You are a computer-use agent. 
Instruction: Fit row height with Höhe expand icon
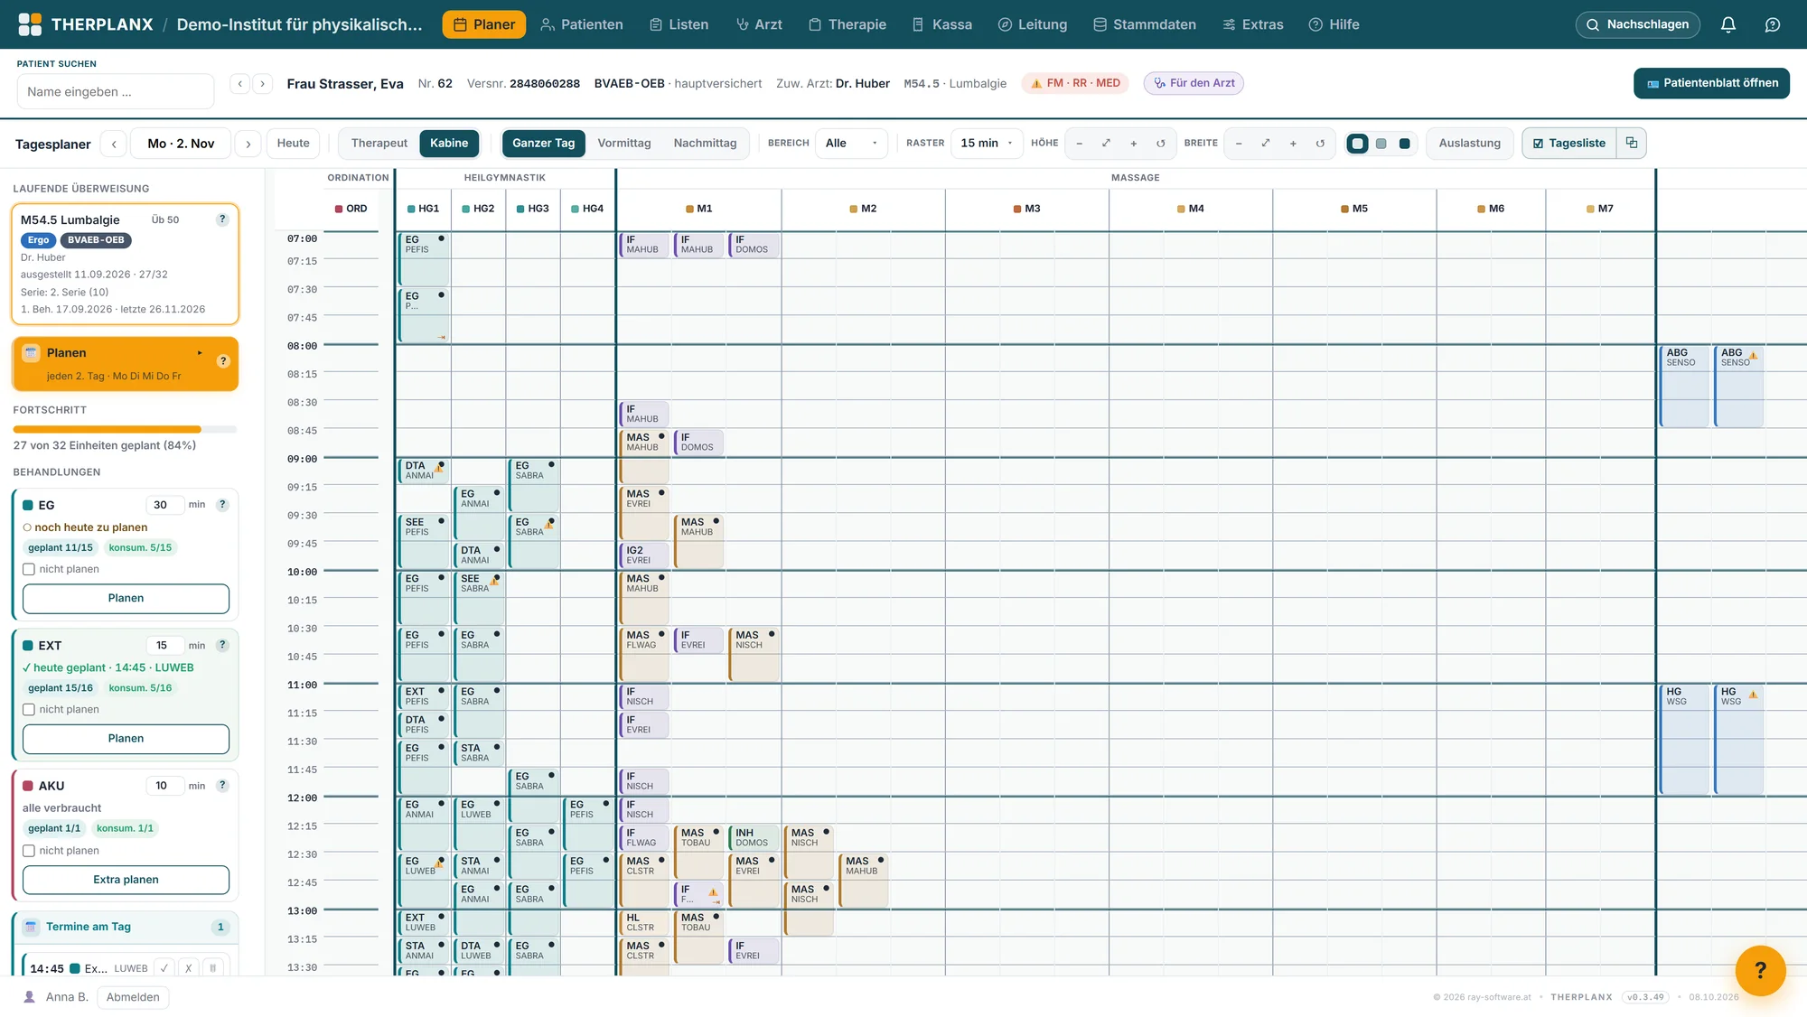click(1106, 144)
